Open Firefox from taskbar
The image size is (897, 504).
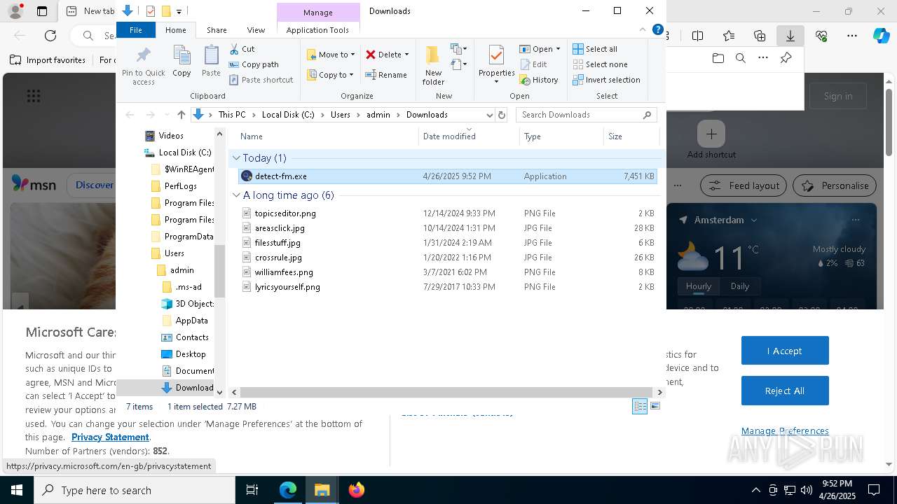tap(357, 490)
